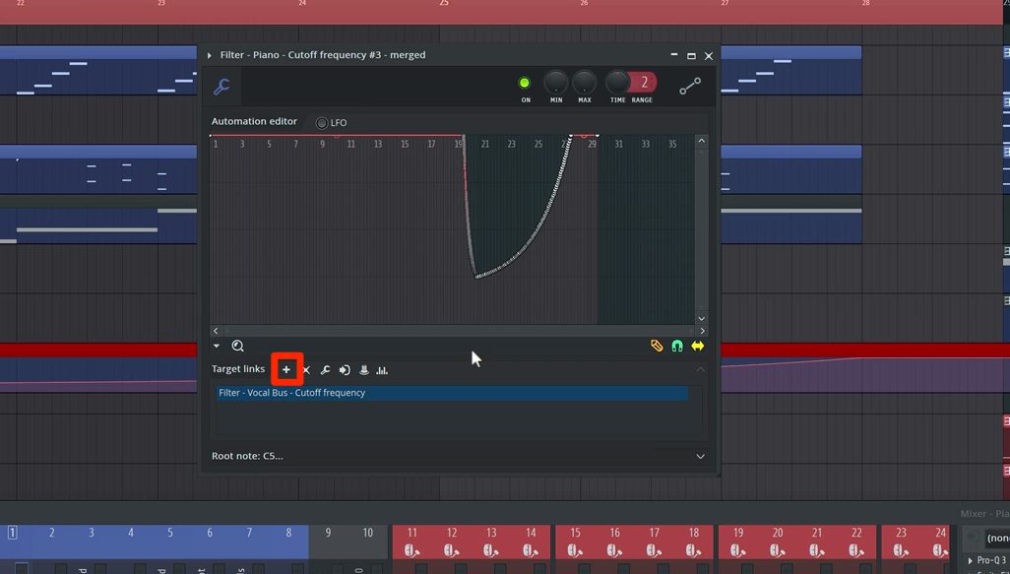Open the (none) selector in the mixer

(x=998, y=538)
